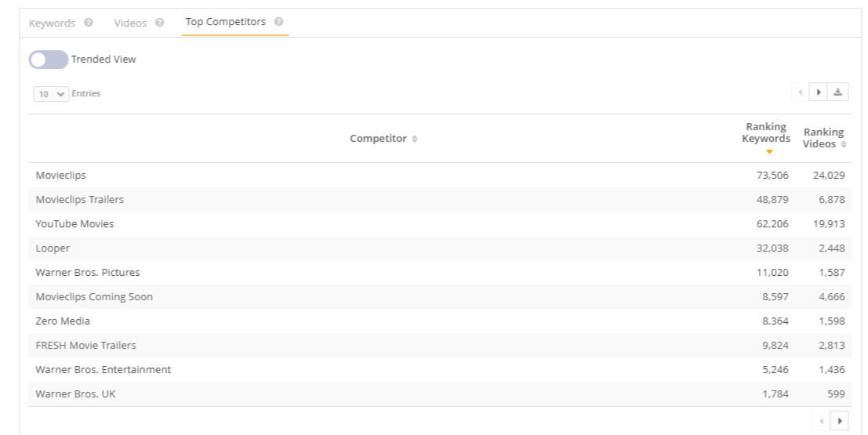Screen dimensions: 868x435
Task: Click bottom next page arrow
Action: pyautogui.click(x=841, y=421)
